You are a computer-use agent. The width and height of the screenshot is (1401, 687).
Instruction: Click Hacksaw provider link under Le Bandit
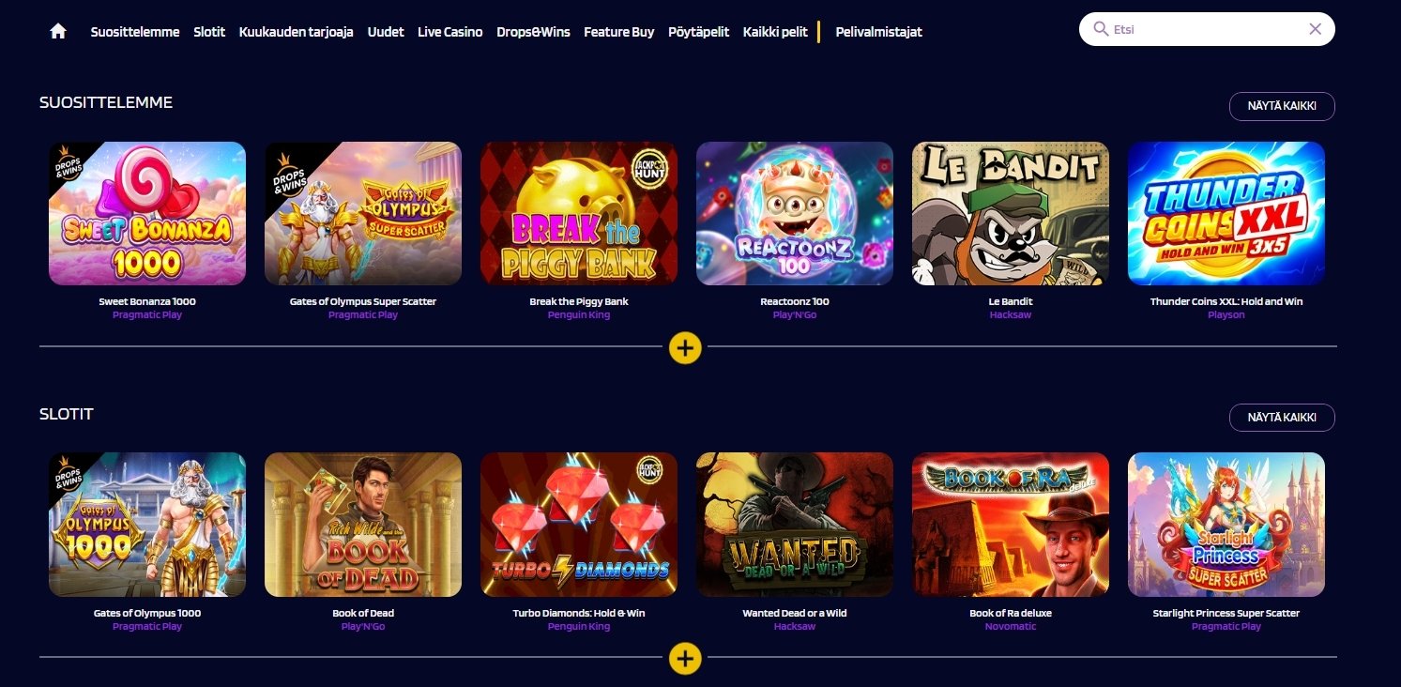(1011, 315)
